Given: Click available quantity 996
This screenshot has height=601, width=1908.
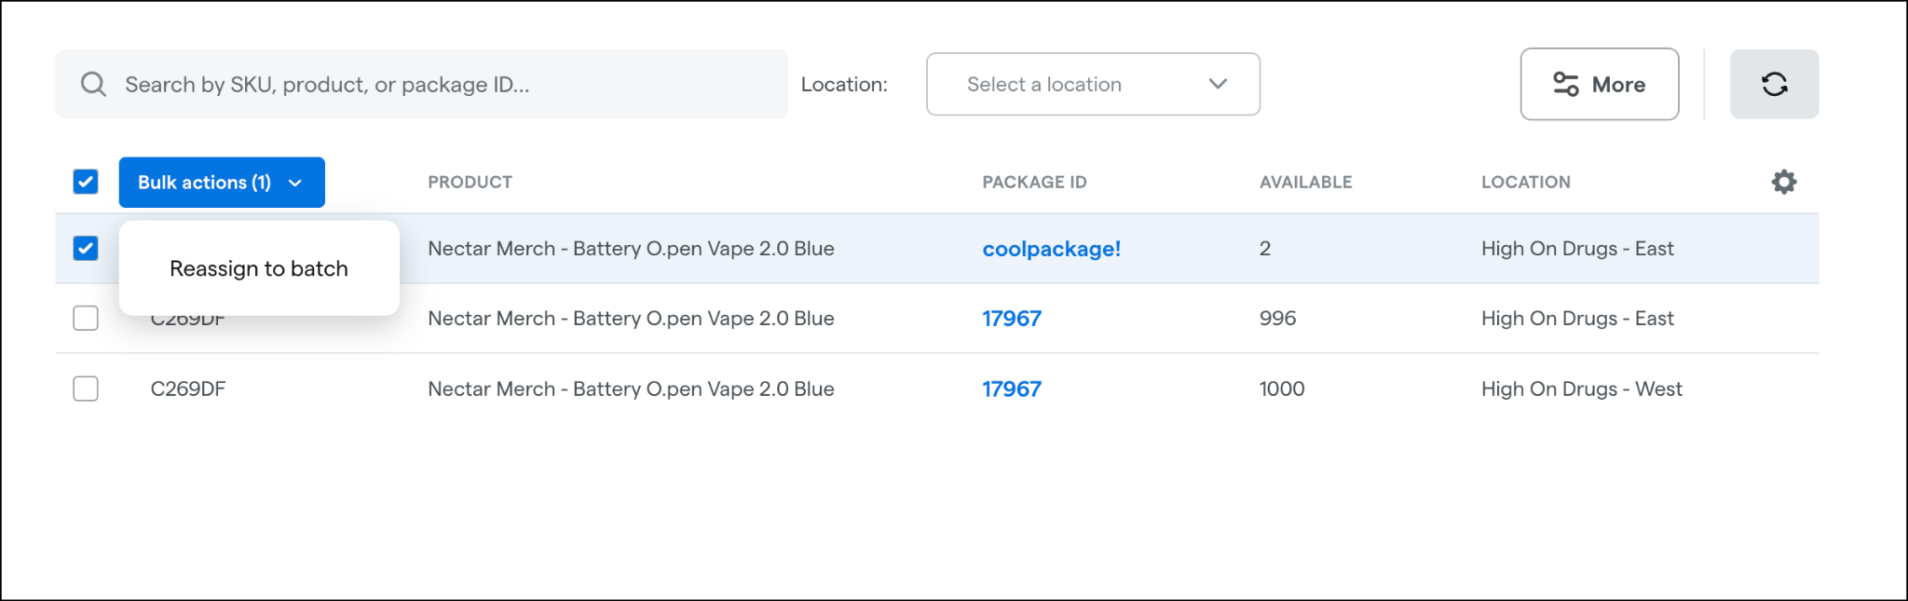Looking at the screenshot, I should pos(1277,319).
